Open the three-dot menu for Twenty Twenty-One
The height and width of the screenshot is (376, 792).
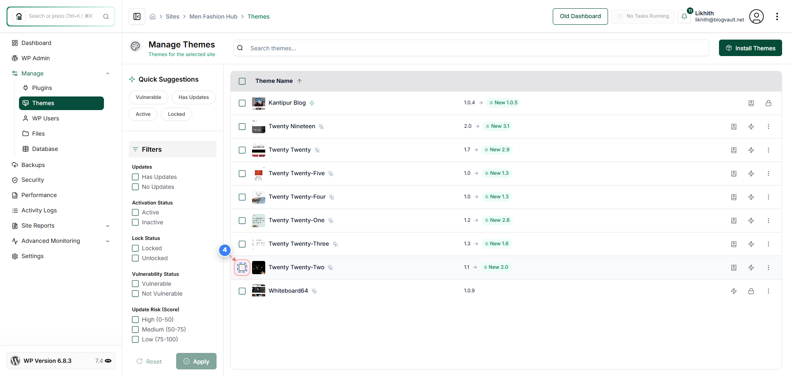click(768, 221)
